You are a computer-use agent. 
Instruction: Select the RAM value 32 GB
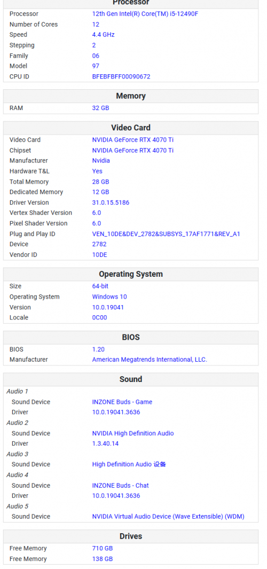coord(100,108)
